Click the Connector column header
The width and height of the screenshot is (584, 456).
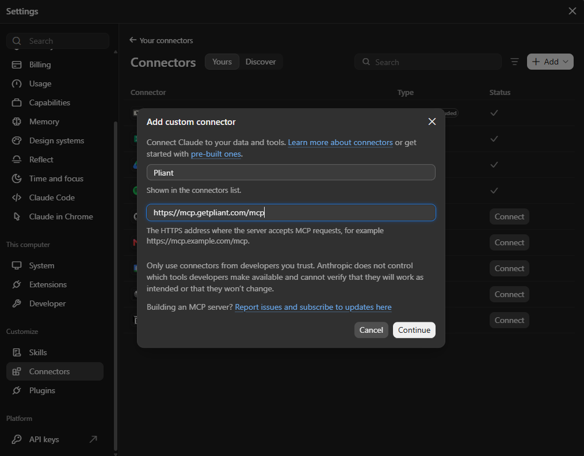[148, 92]
